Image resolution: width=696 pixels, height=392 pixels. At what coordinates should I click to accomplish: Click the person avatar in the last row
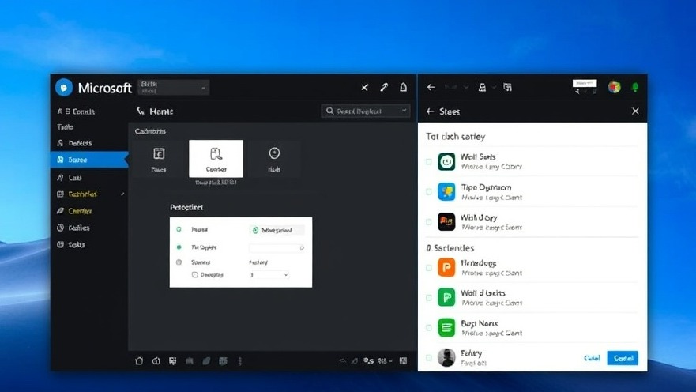pyautogui.click(x=446, y=357)
